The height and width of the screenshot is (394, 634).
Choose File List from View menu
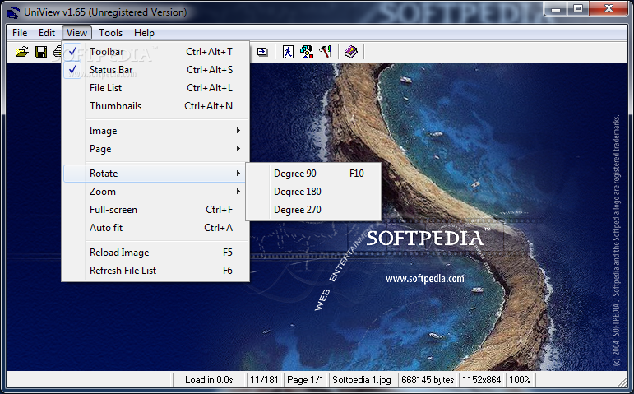[x=155, y=88]
